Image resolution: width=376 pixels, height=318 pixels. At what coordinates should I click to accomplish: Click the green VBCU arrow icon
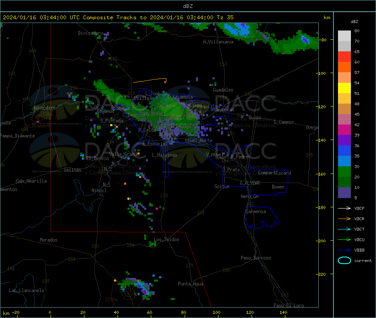click(x=344, y=239)
